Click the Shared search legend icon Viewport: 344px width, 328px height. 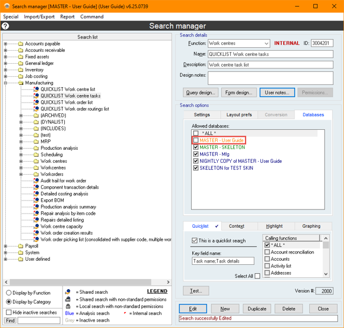[x=68, y=292]
